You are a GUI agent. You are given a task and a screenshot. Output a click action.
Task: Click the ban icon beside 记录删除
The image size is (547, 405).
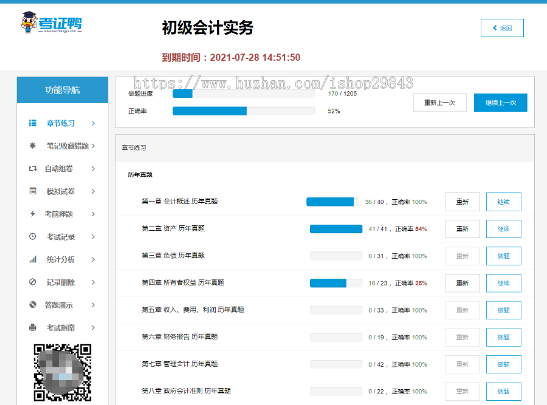pyautogui.click(x=33, y=282)
